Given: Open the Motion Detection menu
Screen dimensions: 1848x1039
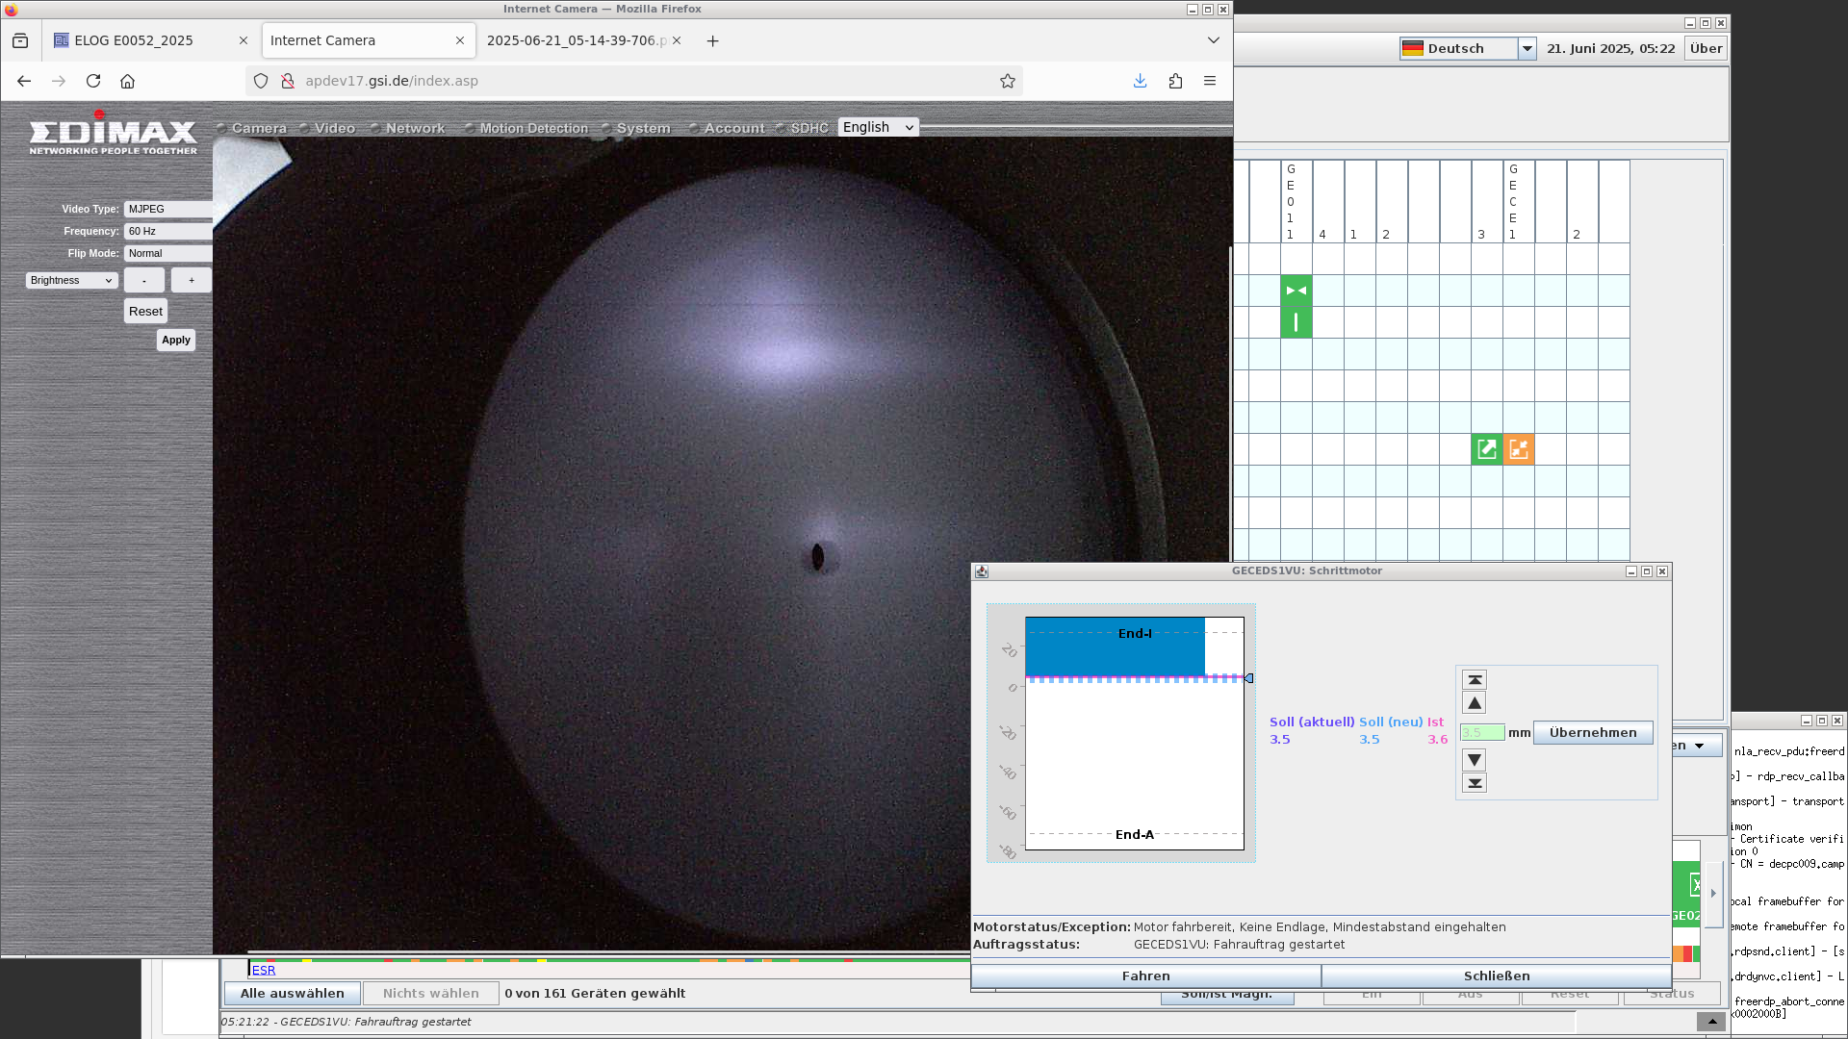Looking at the screenshot, I should point(533,128).
